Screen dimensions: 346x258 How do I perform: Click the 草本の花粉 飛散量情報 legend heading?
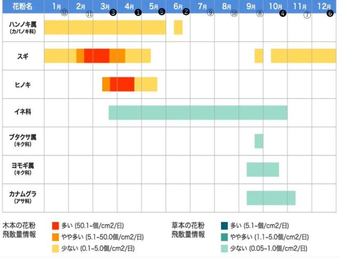click(188, 230)
